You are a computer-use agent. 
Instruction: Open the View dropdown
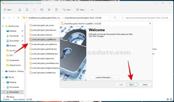(x=81, y=10)
